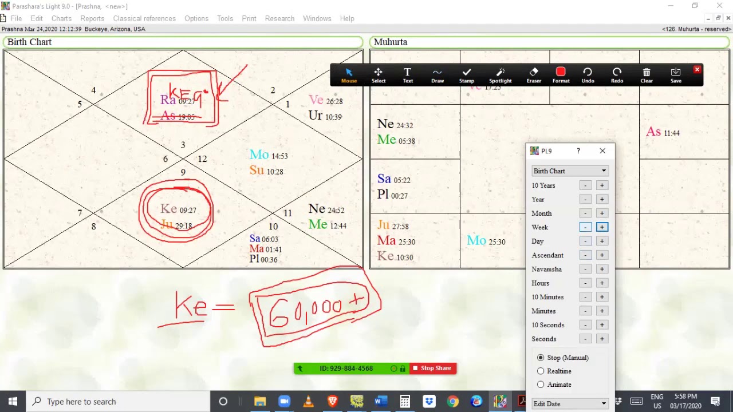Increase the Month value
733x412 pixels.
pos(602,213)
